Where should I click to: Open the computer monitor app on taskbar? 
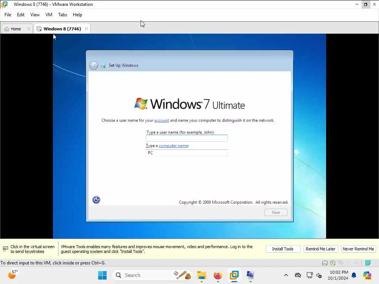250,275
